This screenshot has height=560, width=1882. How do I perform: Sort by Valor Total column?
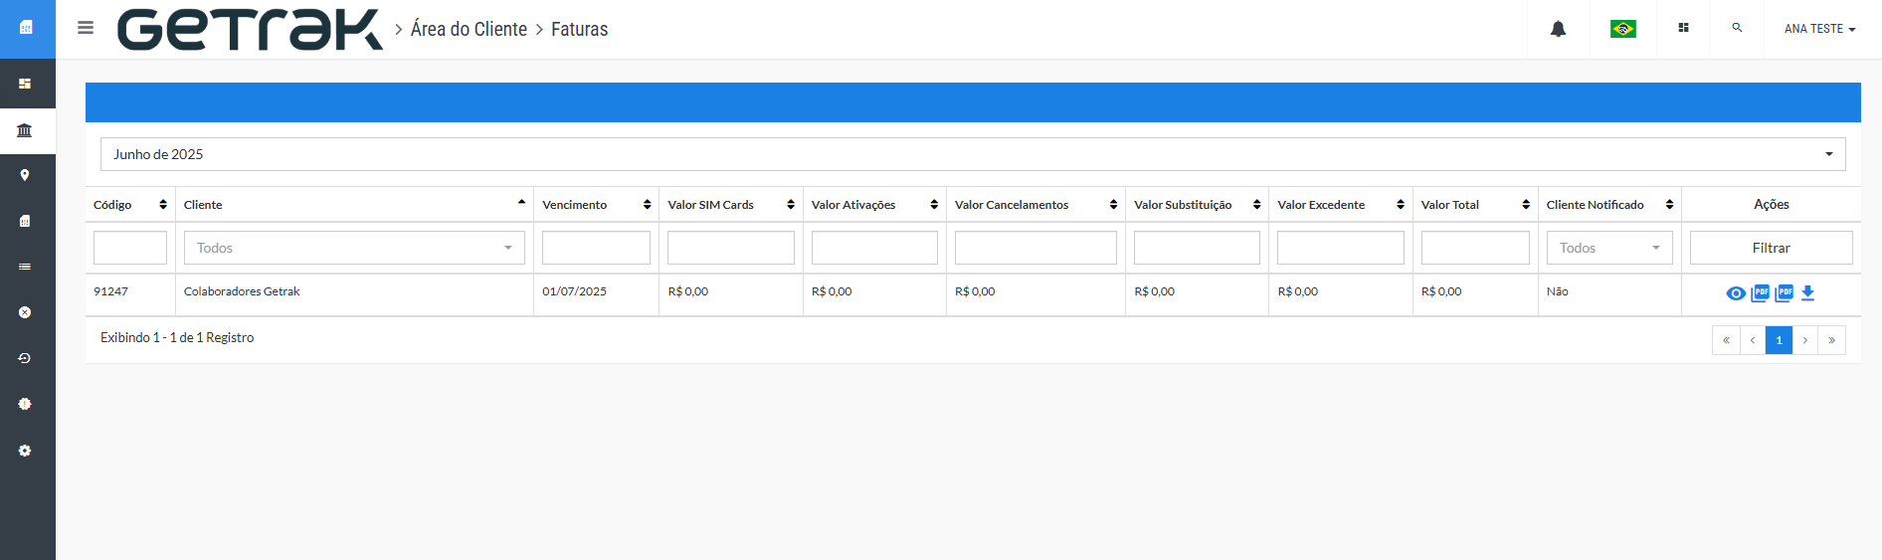[x=1475, y=205]
